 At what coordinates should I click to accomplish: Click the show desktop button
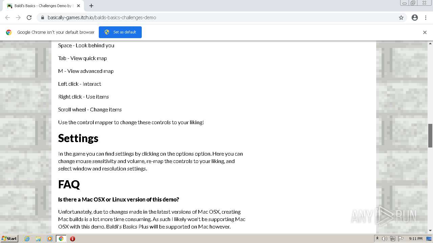(429, 239)
